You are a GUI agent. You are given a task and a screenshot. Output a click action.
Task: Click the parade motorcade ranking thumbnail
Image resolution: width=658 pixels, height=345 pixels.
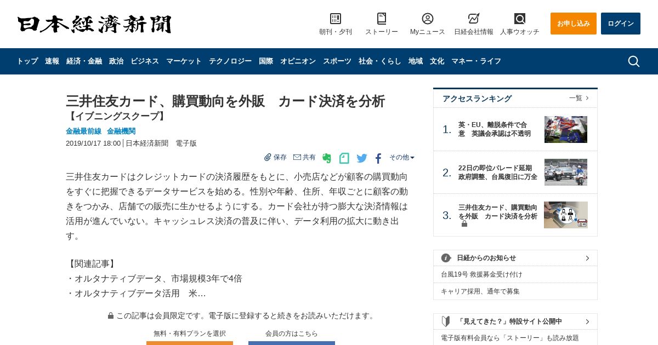566,172
